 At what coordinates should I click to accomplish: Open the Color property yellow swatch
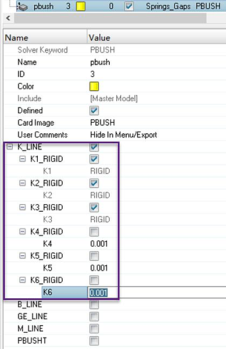(x=94, y=86)
